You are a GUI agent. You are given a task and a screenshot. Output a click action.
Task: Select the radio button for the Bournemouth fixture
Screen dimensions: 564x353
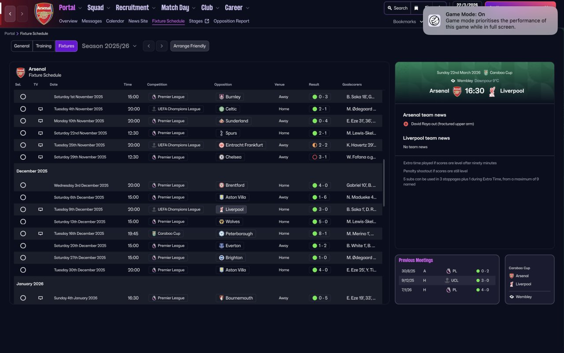[x=23, y=298]
